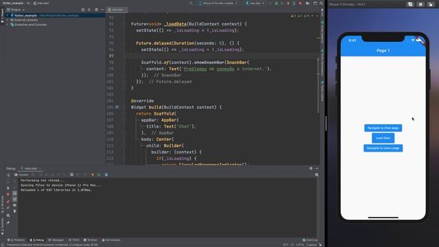Open the Debug sidebar settings gear icon
The height and width of the screenshot is (247, 439).
[8, 215]
